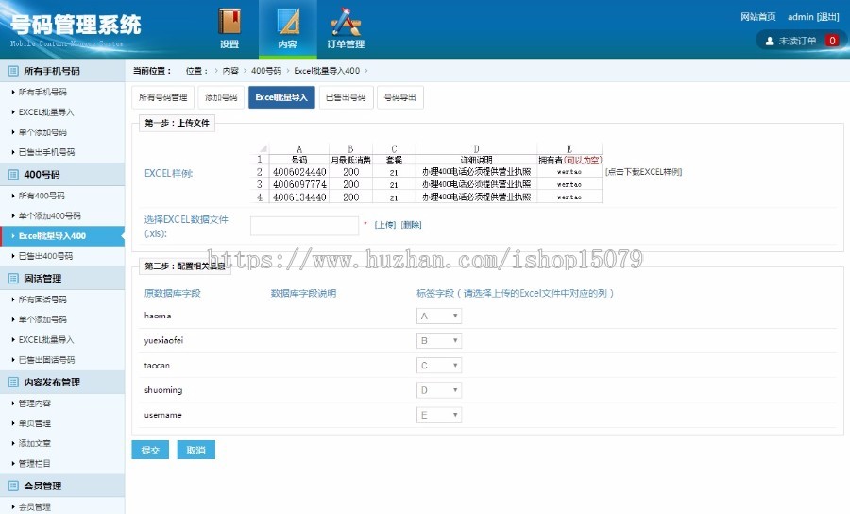Image resolution: width=850 pixels, height=514 pixels.
Task: Click the 数据库字段说明 column header
Action: [303, 293]
